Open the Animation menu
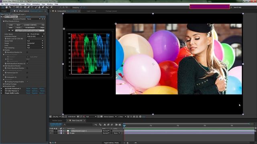The width and height of the screenshot is (257, 144). (36, 4)
